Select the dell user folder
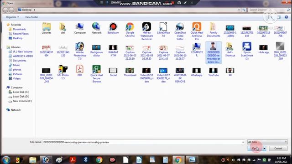Viewport: 292px width, 164px height. (x=63, y=28)
